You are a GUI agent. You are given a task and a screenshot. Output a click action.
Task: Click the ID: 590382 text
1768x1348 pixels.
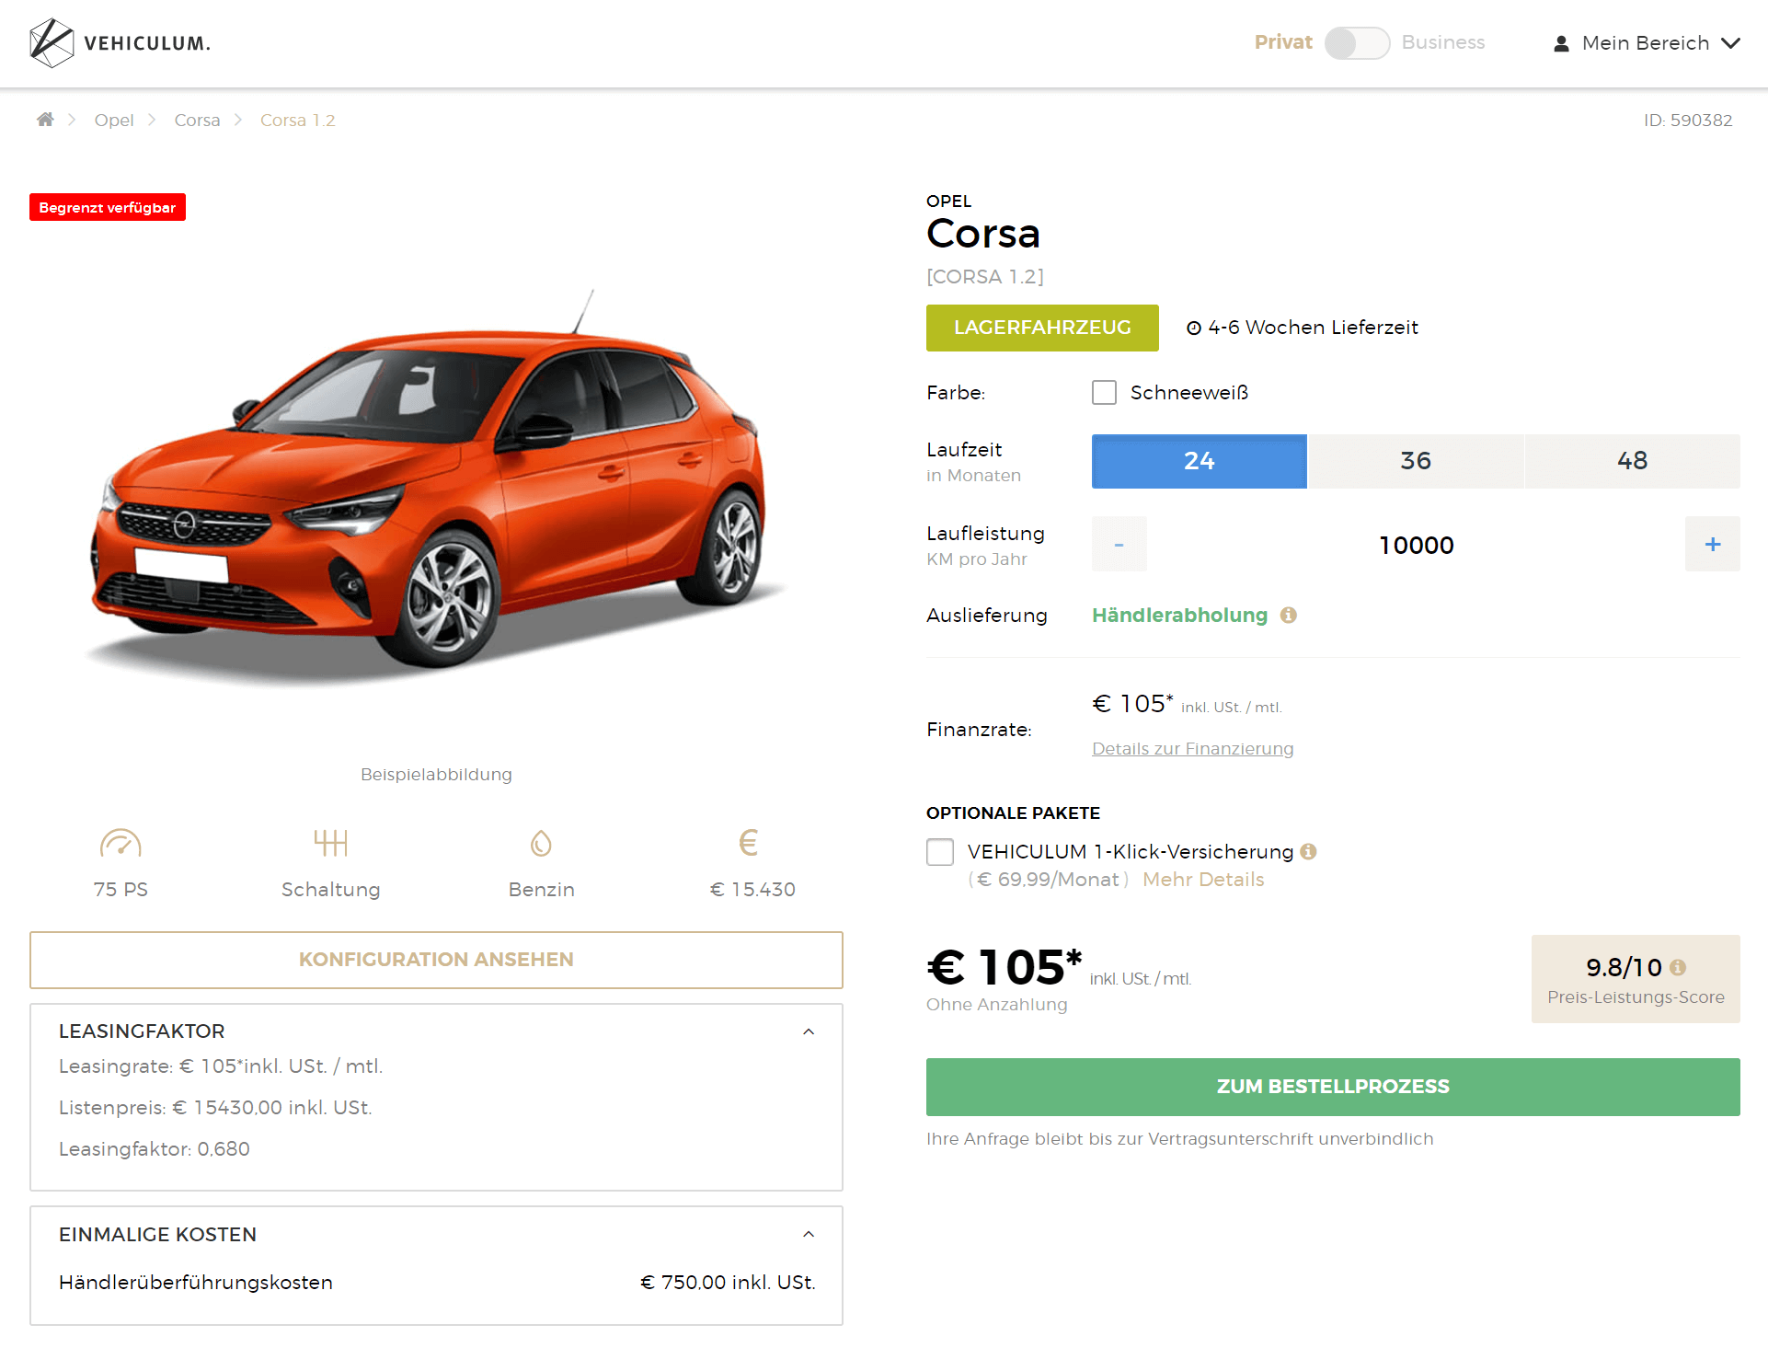1688,120
